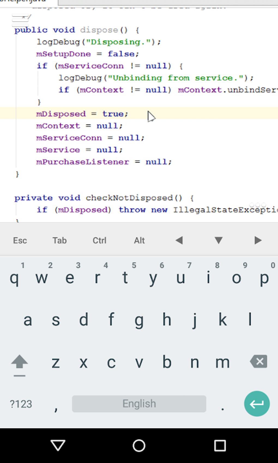278x463 pixels.
Task: Click the checkNotDisposed method name
Action: click(129, 198)
